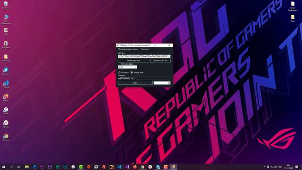Screen dimensions: 302x170
Task: Open Task View from taskbar
Action: pos(19,167)
